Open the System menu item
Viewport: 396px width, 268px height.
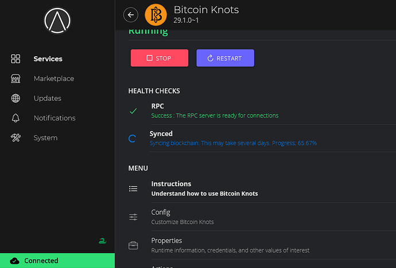pos(45,138)
